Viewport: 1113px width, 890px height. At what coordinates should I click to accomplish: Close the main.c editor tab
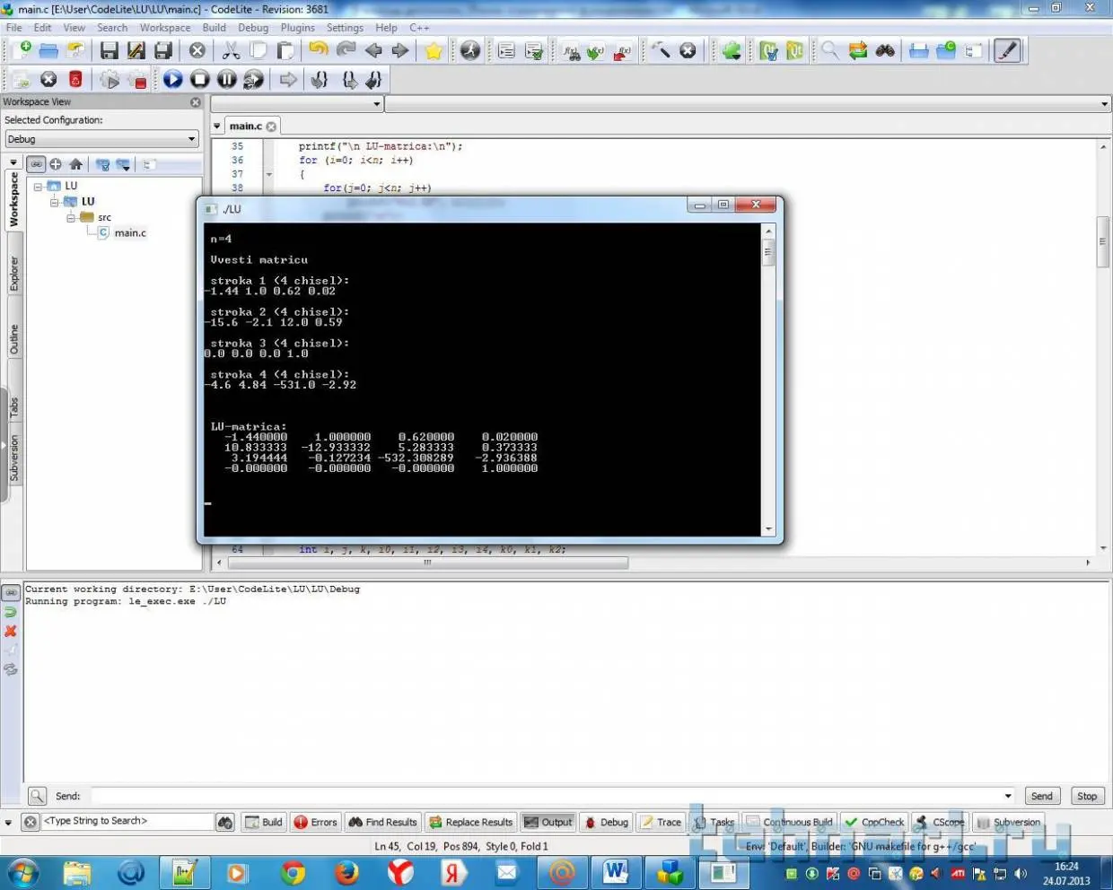pyautogui.click(x=271, y=127)
